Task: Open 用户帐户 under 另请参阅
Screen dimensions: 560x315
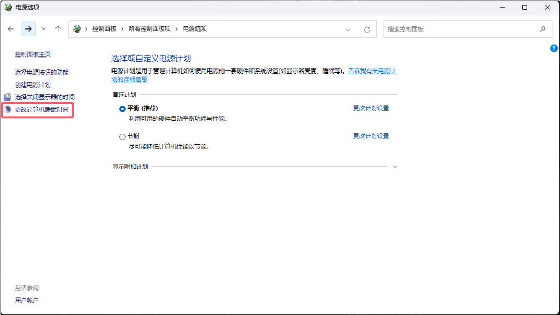Action: pos(26,300)
